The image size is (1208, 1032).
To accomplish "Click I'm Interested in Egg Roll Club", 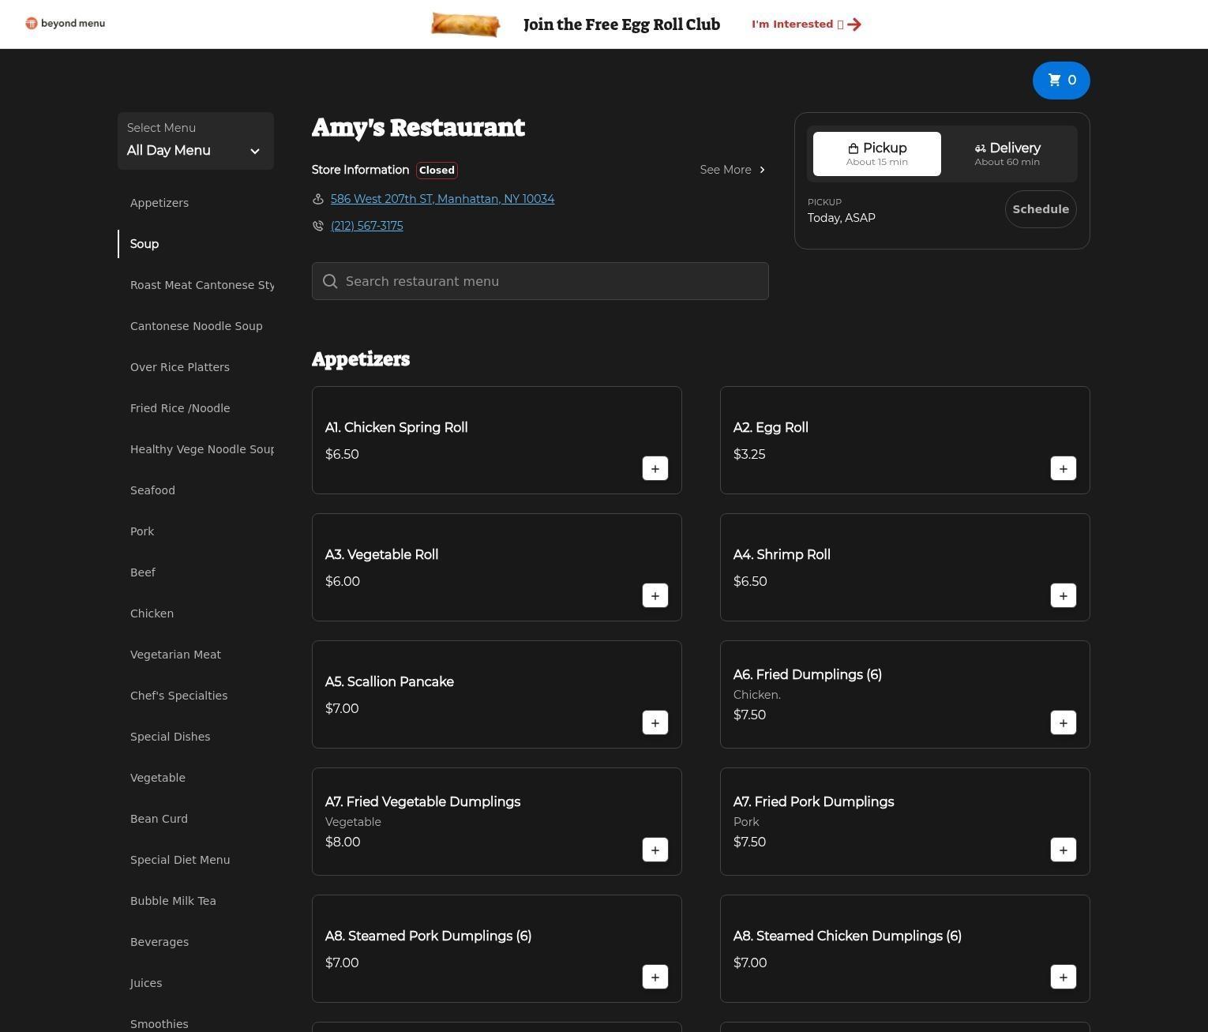I will [805, 24].
